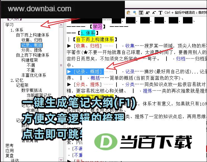This screenshot has height=162, width=207.
Task: Click red [收集、归档] tag in editor
Action: pos(88,46)
